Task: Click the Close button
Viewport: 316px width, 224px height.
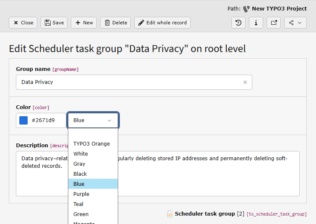Action: point(23,23)
